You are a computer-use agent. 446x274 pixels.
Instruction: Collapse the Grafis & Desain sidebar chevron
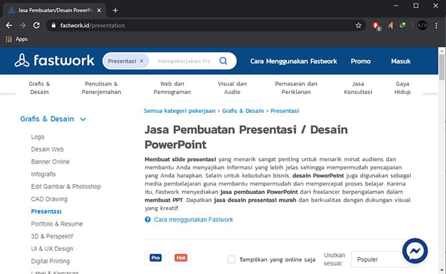point(83,119)
